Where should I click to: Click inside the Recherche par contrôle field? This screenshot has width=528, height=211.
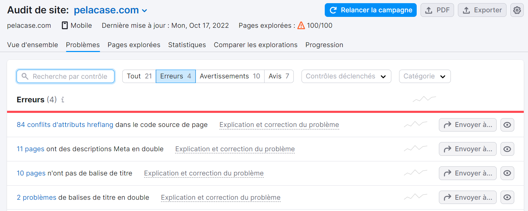click(65, 76)
